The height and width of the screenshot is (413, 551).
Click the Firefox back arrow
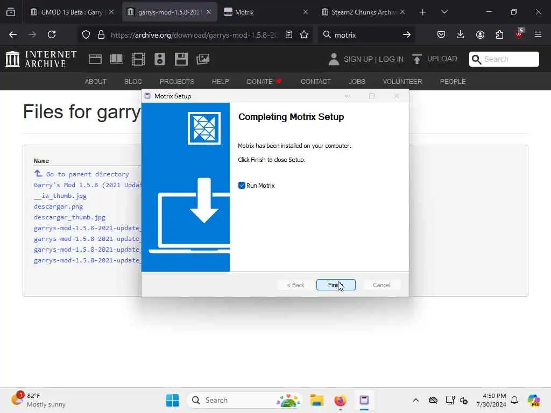13,34
